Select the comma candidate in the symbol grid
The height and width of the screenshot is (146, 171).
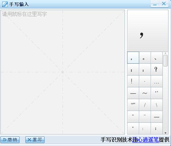133,58
